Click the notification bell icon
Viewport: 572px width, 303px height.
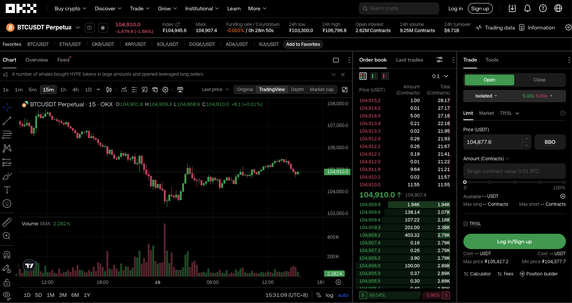[x=527, y=8]
